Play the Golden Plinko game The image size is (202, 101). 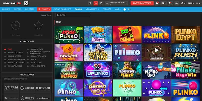tap(156, 50)
